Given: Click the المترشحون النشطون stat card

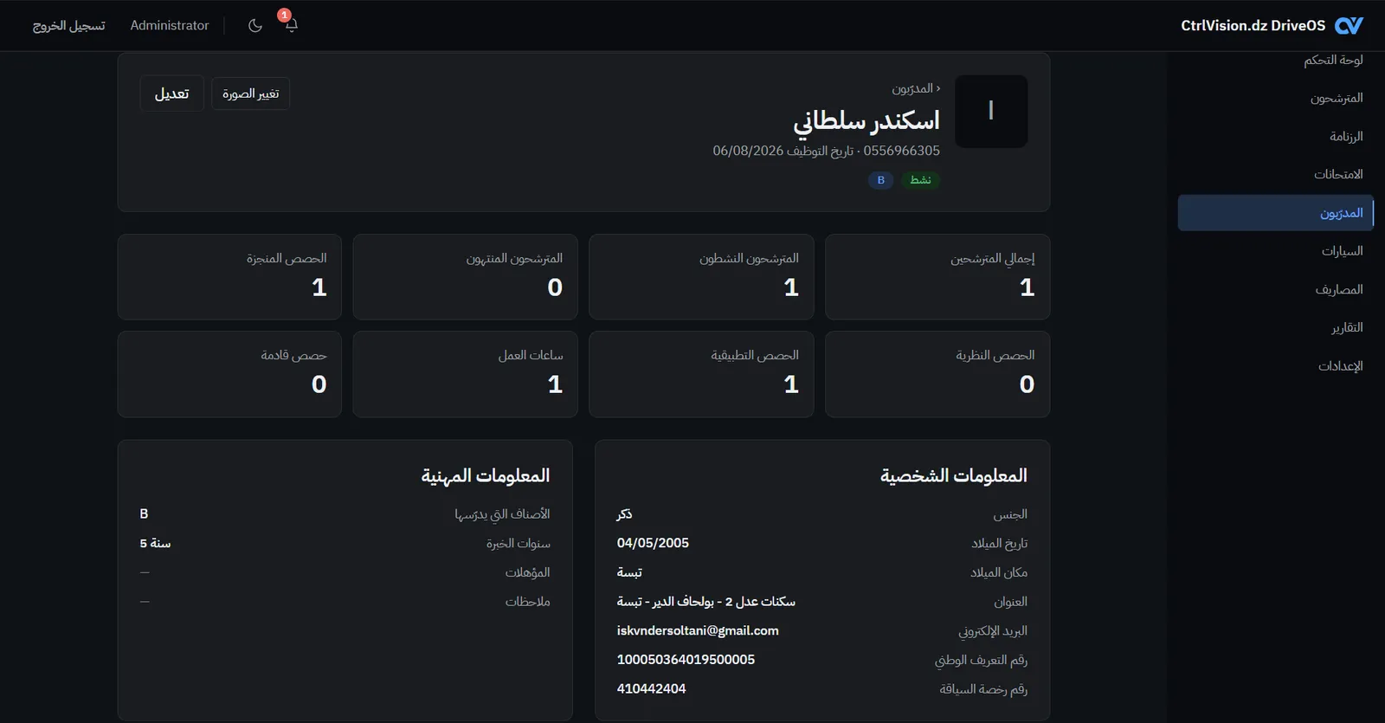Looking at the screenshot, I should coord(701,277).
